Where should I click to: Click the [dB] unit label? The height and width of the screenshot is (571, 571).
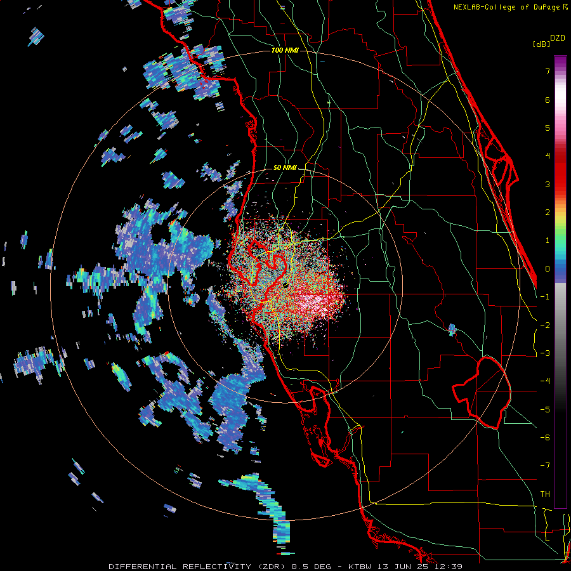pos(541,44)
